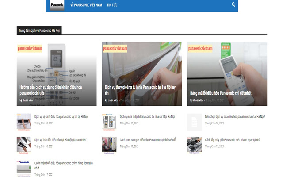Screen dimensions: 283x177
Task: Click author kỹ thuật viên under Bảng mã lỗi article
Action: coord(196,100)
